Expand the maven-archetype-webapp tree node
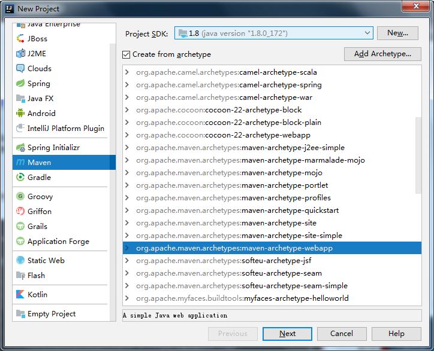The width and height of the screenshot is (434, 351). pos(126,248)
